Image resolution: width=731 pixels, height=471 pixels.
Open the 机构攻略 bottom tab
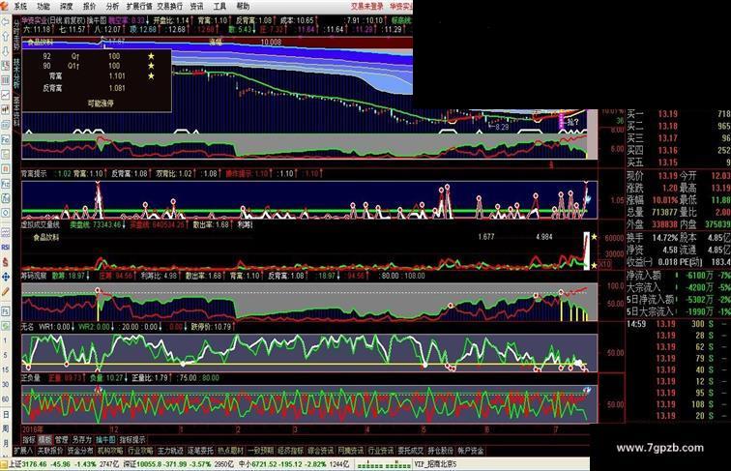[110, 451]
